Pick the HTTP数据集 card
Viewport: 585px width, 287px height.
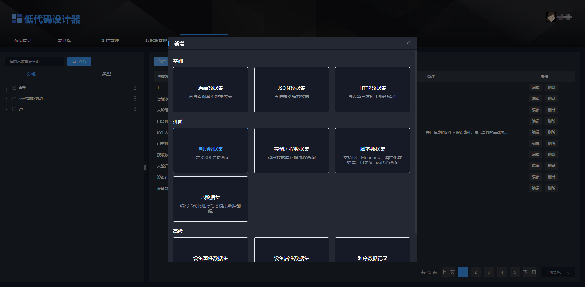pyautogui.click(x=372, y=90)
